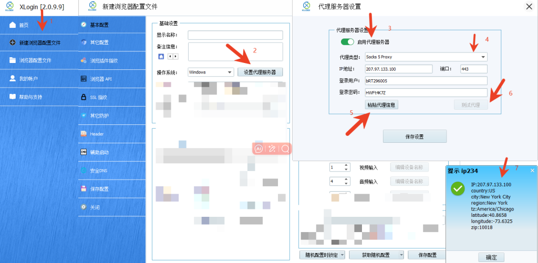The image size is (538, 263).
Task: Increase the 视频输入 spinner value
Action: pos(347,165)
